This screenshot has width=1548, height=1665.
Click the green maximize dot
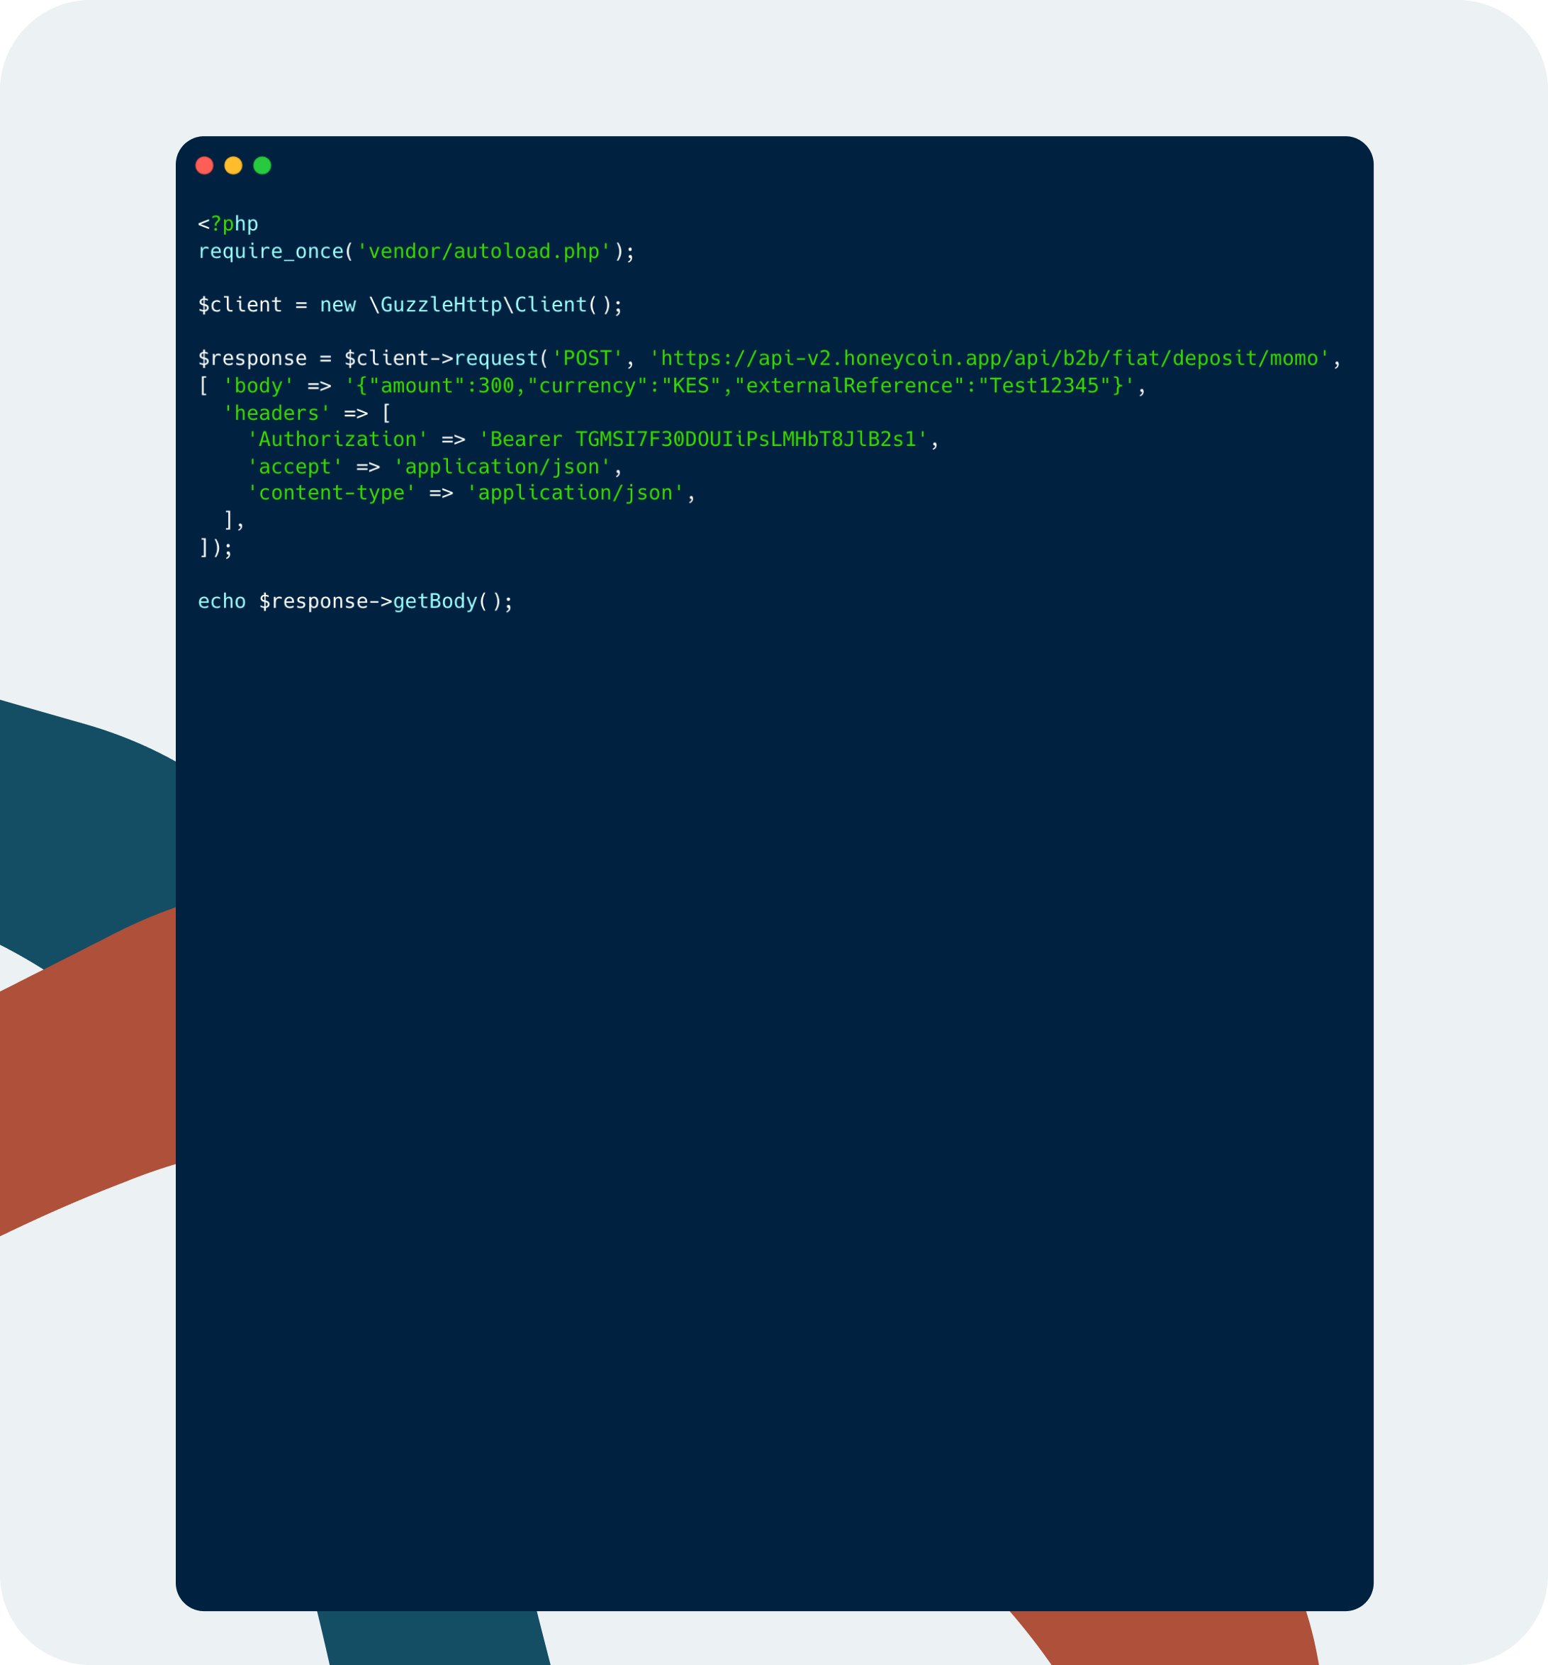pyautogui.click(x=262, y=166)
